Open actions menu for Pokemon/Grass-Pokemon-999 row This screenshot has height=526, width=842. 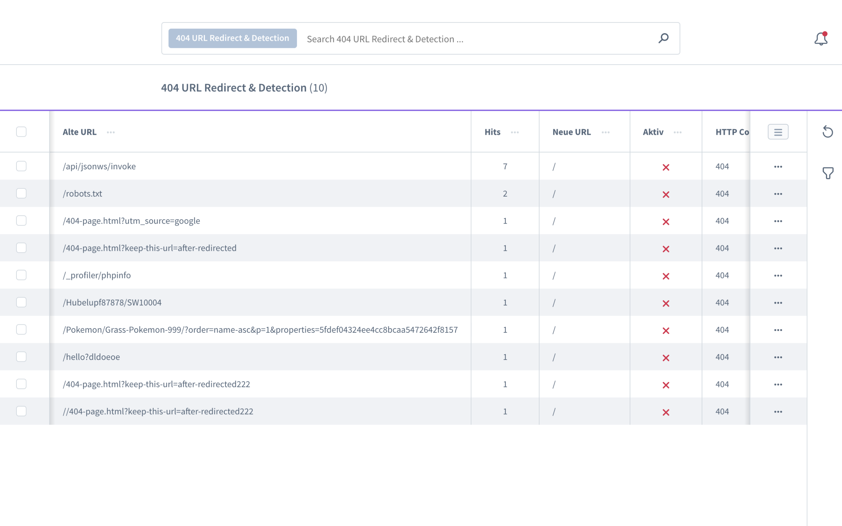(x=778, y=330)
